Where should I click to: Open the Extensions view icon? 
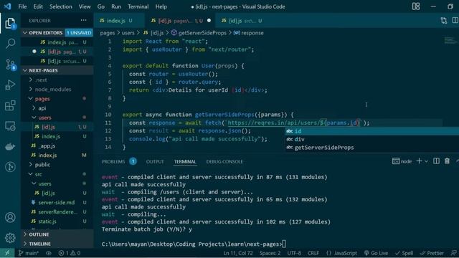pyautogui.click(x=10, y=105)
